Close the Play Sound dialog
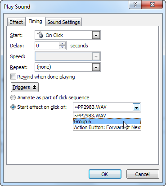This screenshot has height=186, width=166. tap(152, 5)
